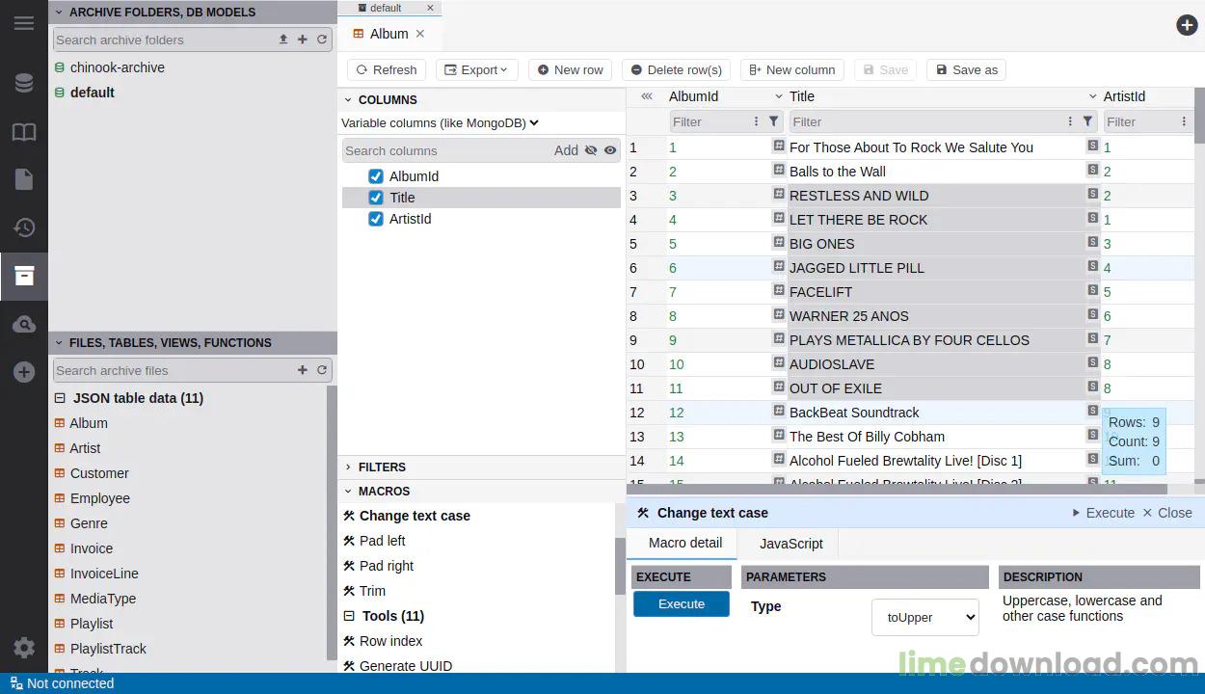Open ArtistId filter options dots menu
This screenshot has height=694, width=1205.
pos(1184,121)
